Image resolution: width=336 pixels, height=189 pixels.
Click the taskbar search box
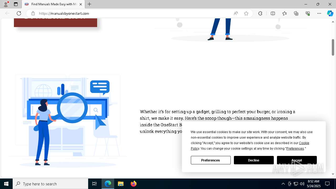(x=50, y=184)
